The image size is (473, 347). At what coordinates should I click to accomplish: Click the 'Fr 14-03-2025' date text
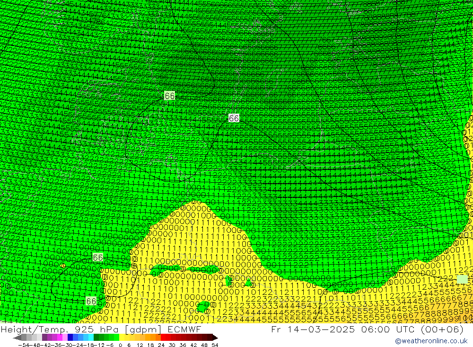[313, 329]
